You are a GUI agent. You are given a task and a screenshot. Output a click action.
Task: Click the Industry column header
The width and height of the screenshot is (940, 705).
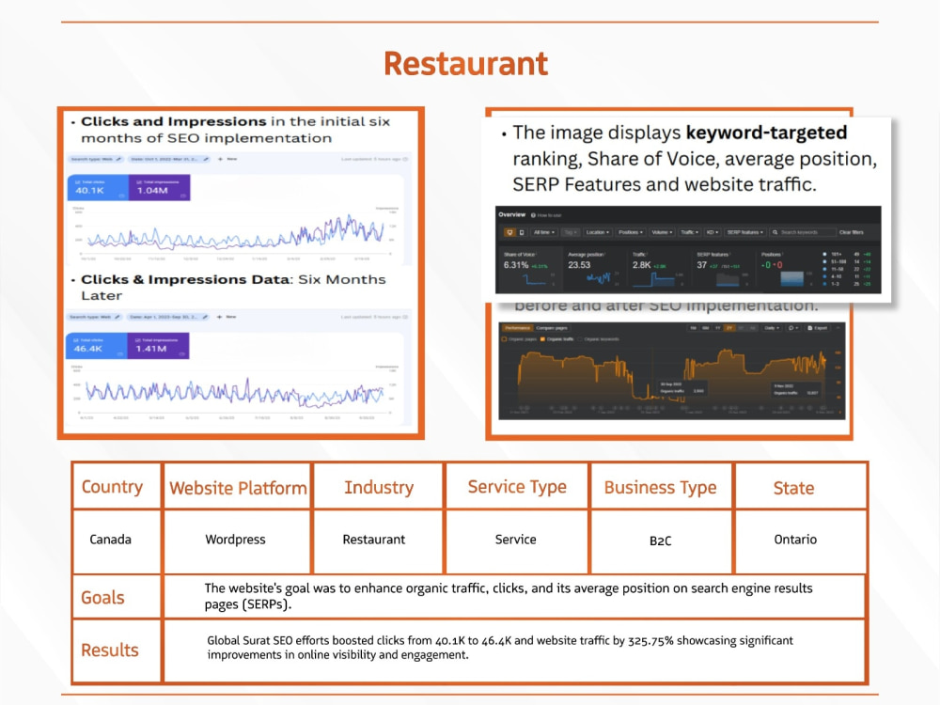[379, 487]
